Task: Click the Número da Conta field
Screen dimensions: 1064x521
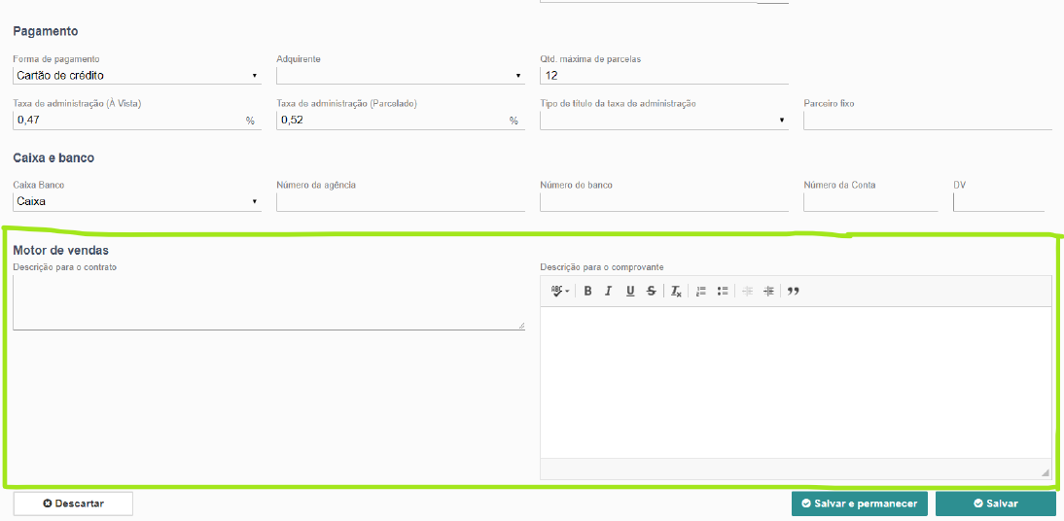Action: click(870, 201)
